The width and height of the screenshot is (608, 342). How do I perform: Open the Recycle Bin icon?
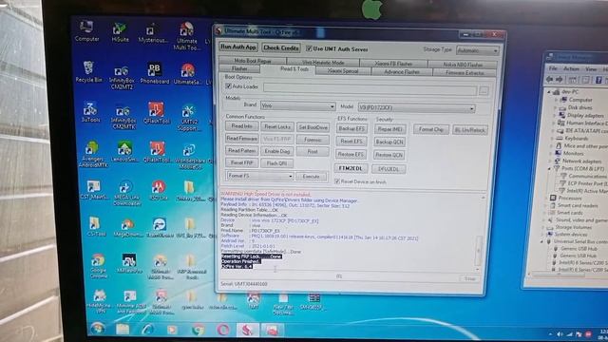pyautogui.click(x=88, y=72)
